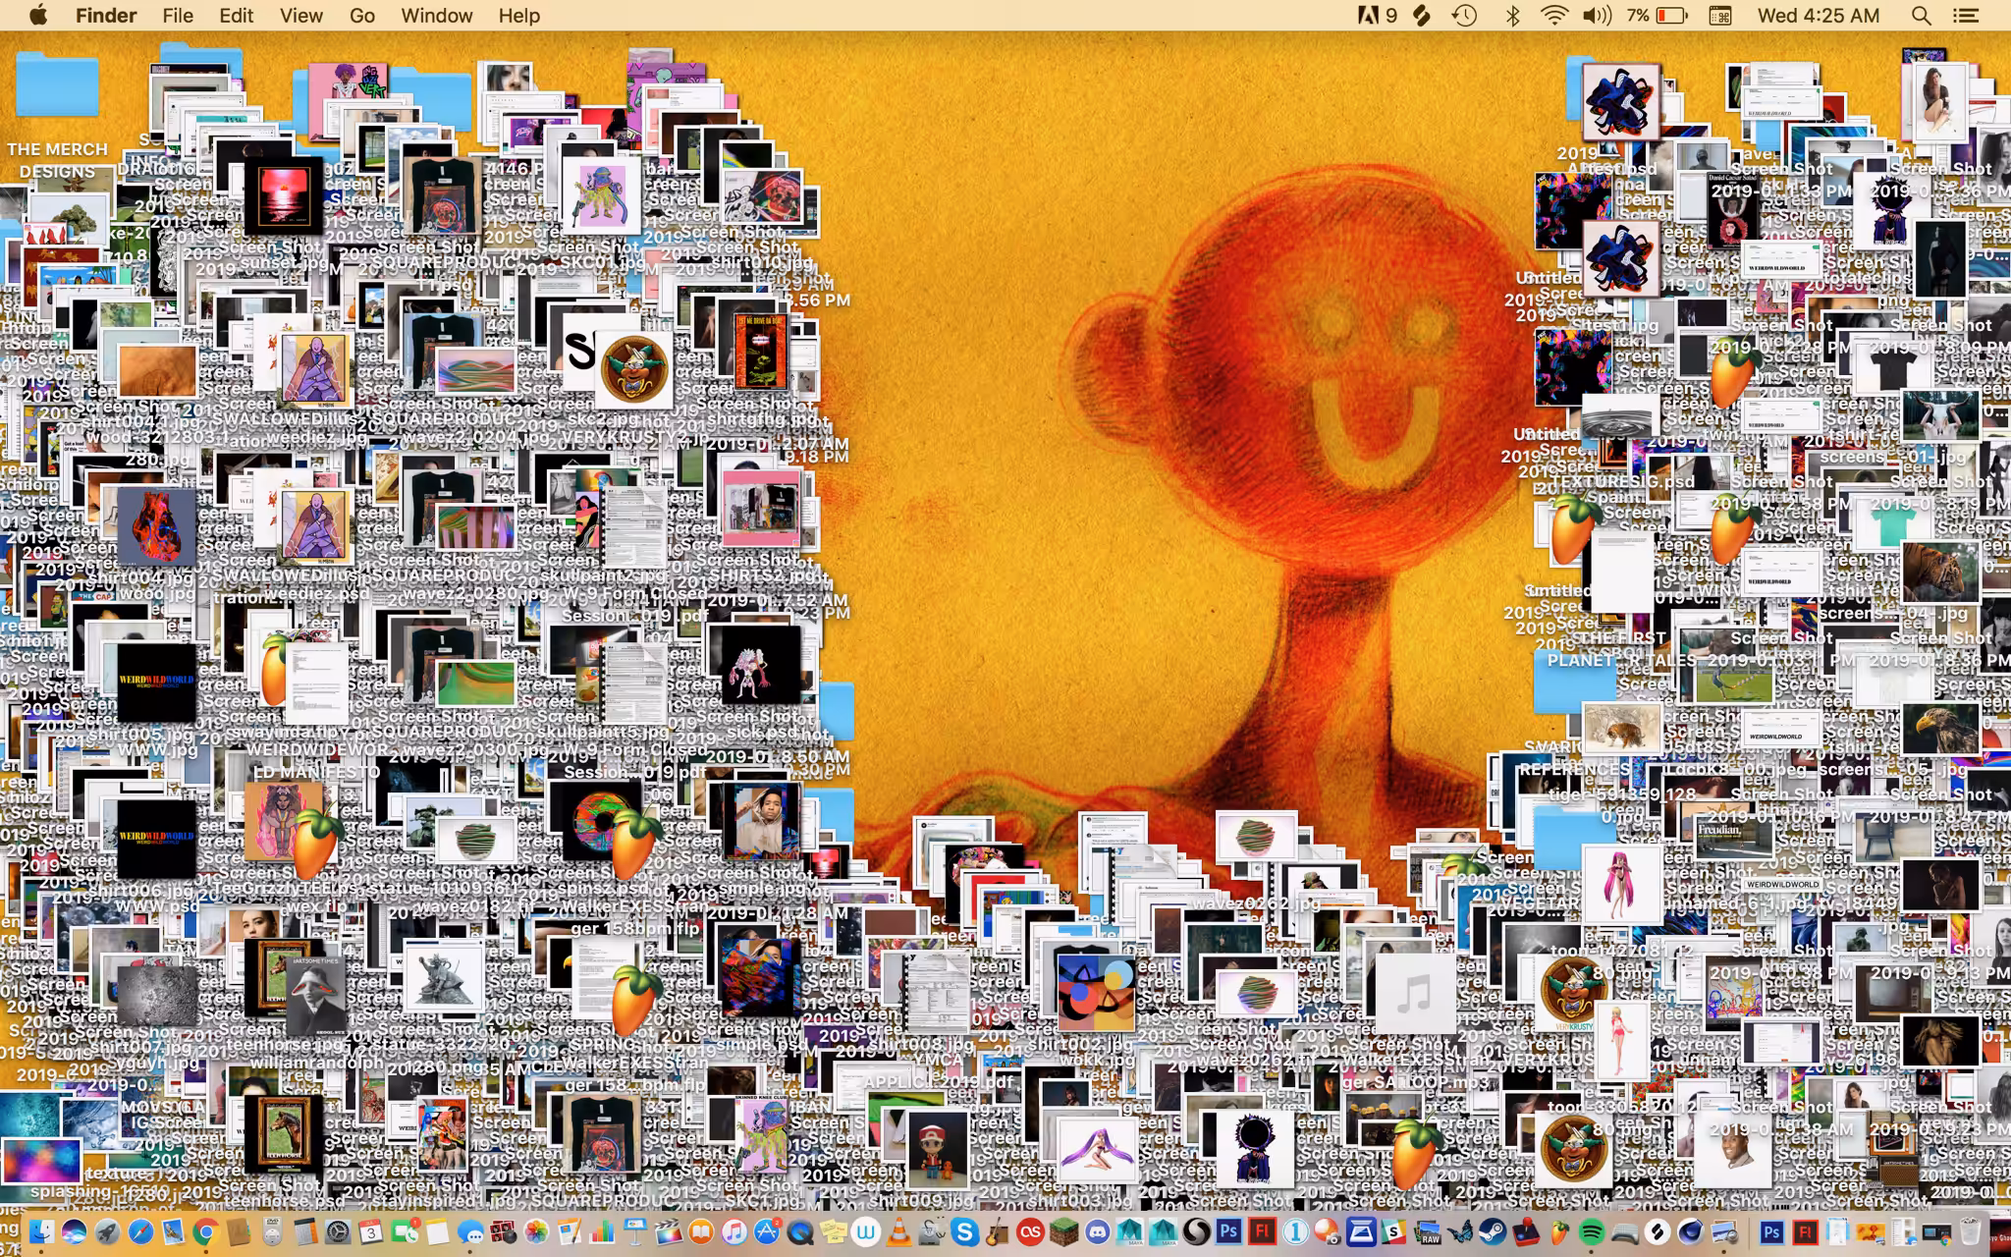Select THE MERCH DESIGNS folder on desktop
Viewport: 2011px width, 1257px height.
[57, 86]
